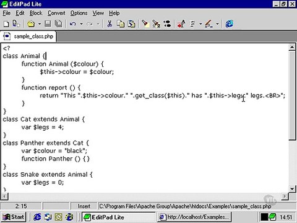Image resolution: width=297 pixels, height=223 pixels.
Task: Click the black system tray icon
Action: pos(264,217)
